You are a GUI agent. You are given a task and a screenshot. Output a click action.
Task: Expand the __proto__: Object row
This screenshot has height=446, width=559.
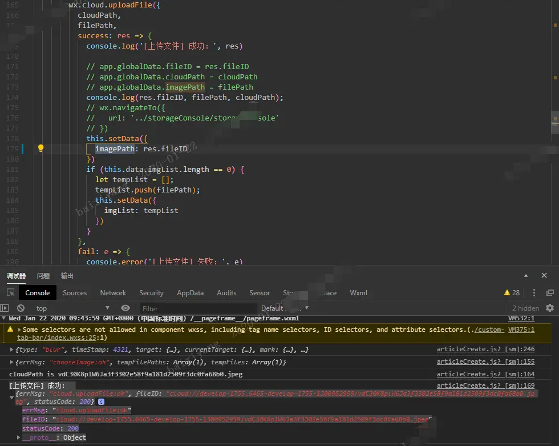pos(18,437)
